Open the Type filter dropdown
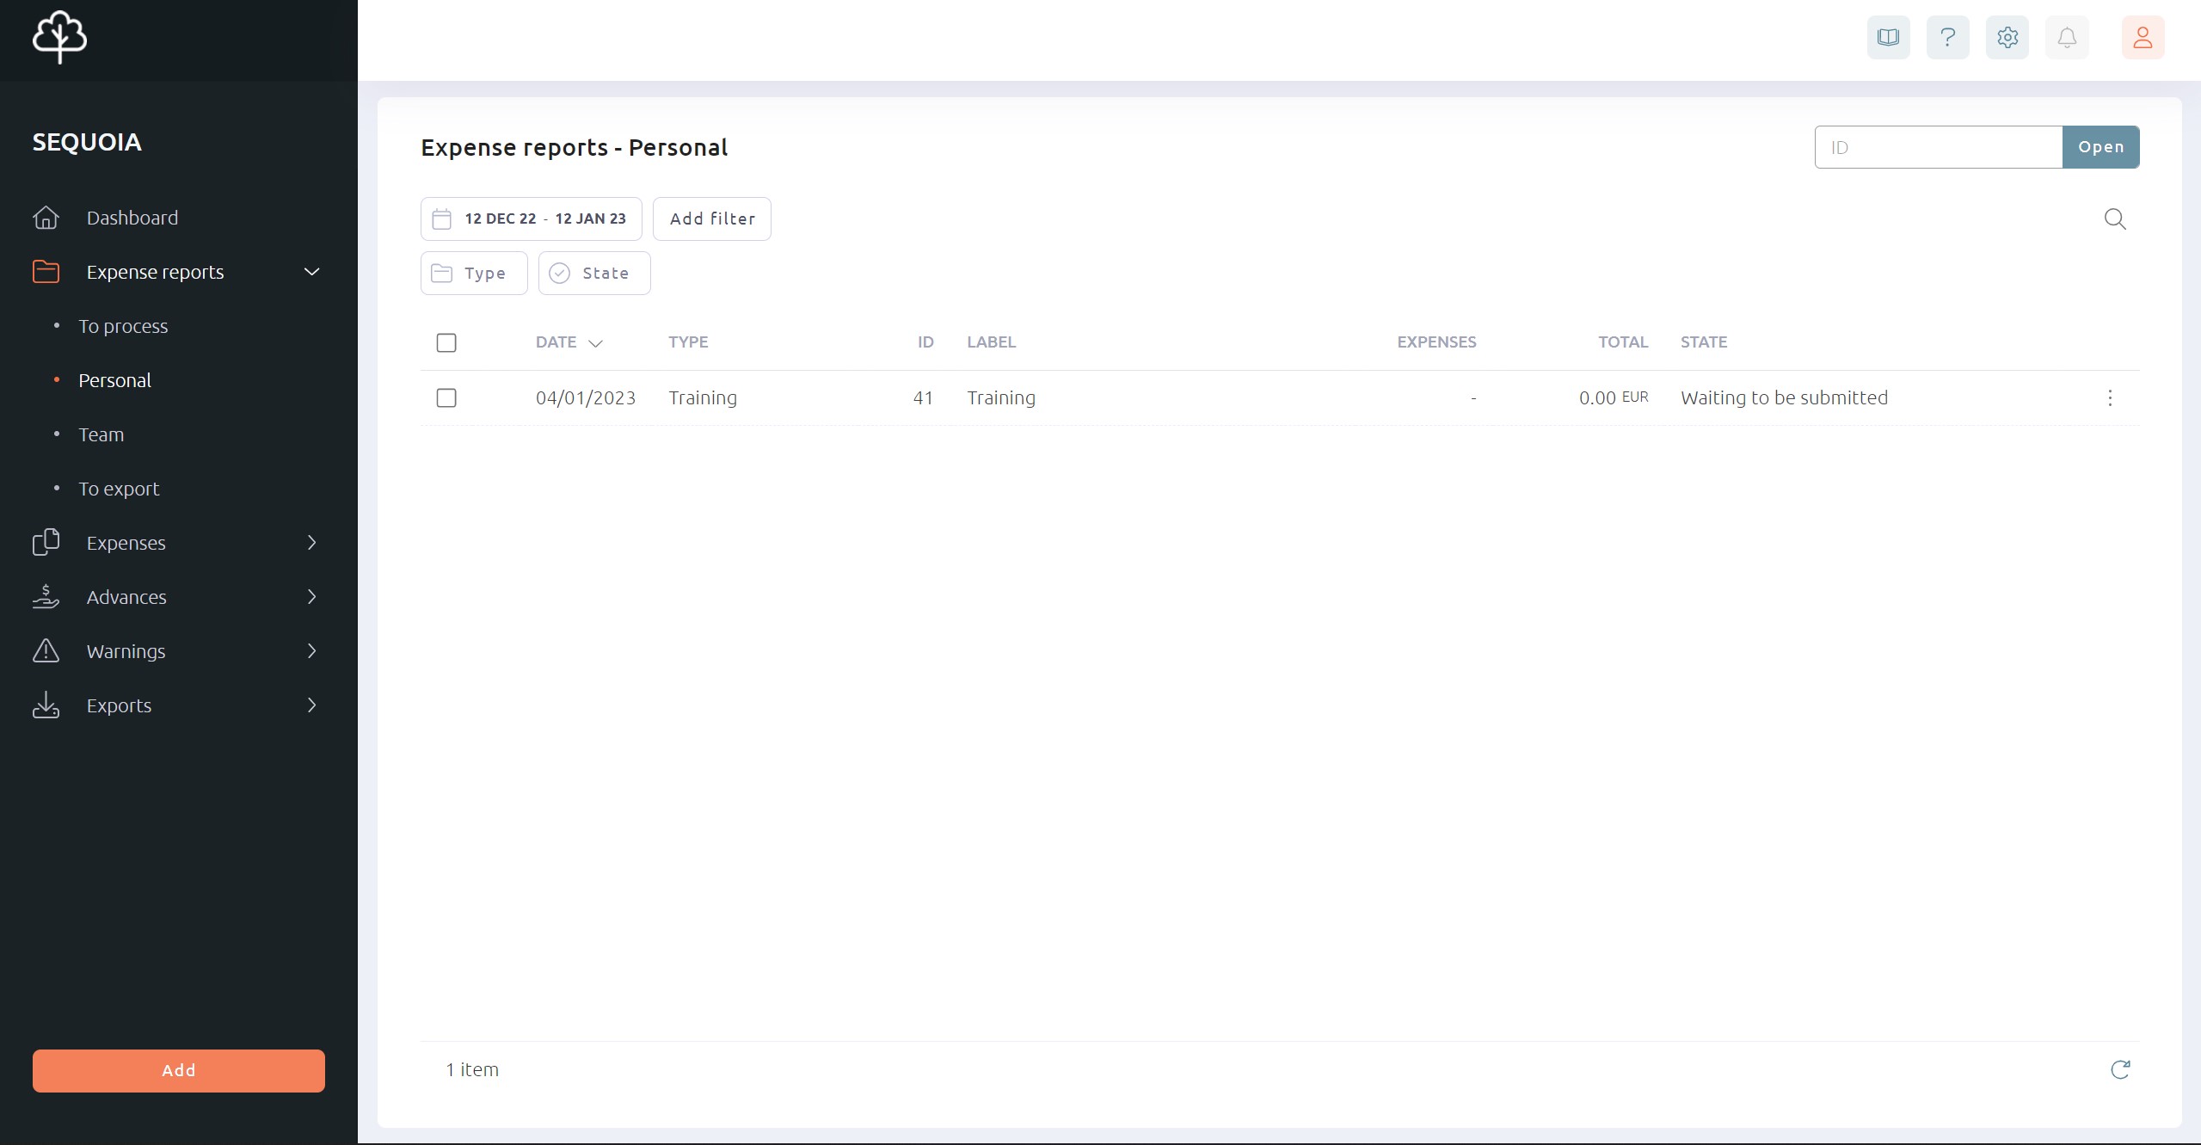 pos(473,274)
